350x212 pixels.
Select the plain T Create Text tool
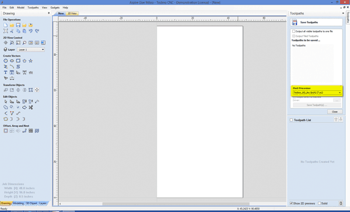(6, 72)
